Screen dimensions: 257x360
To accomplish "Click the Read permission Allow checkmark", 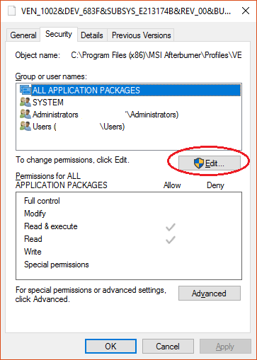I will click(x=170, y=240).
